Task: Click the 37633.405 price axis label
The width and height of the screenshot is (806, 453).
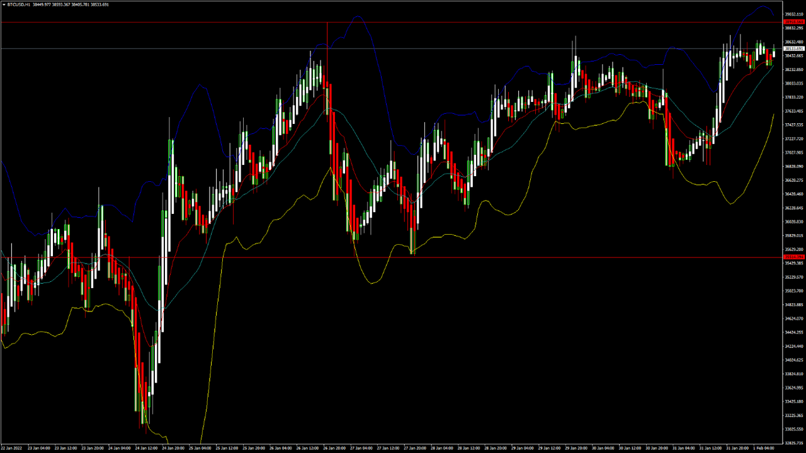Action: click(793, 111)
